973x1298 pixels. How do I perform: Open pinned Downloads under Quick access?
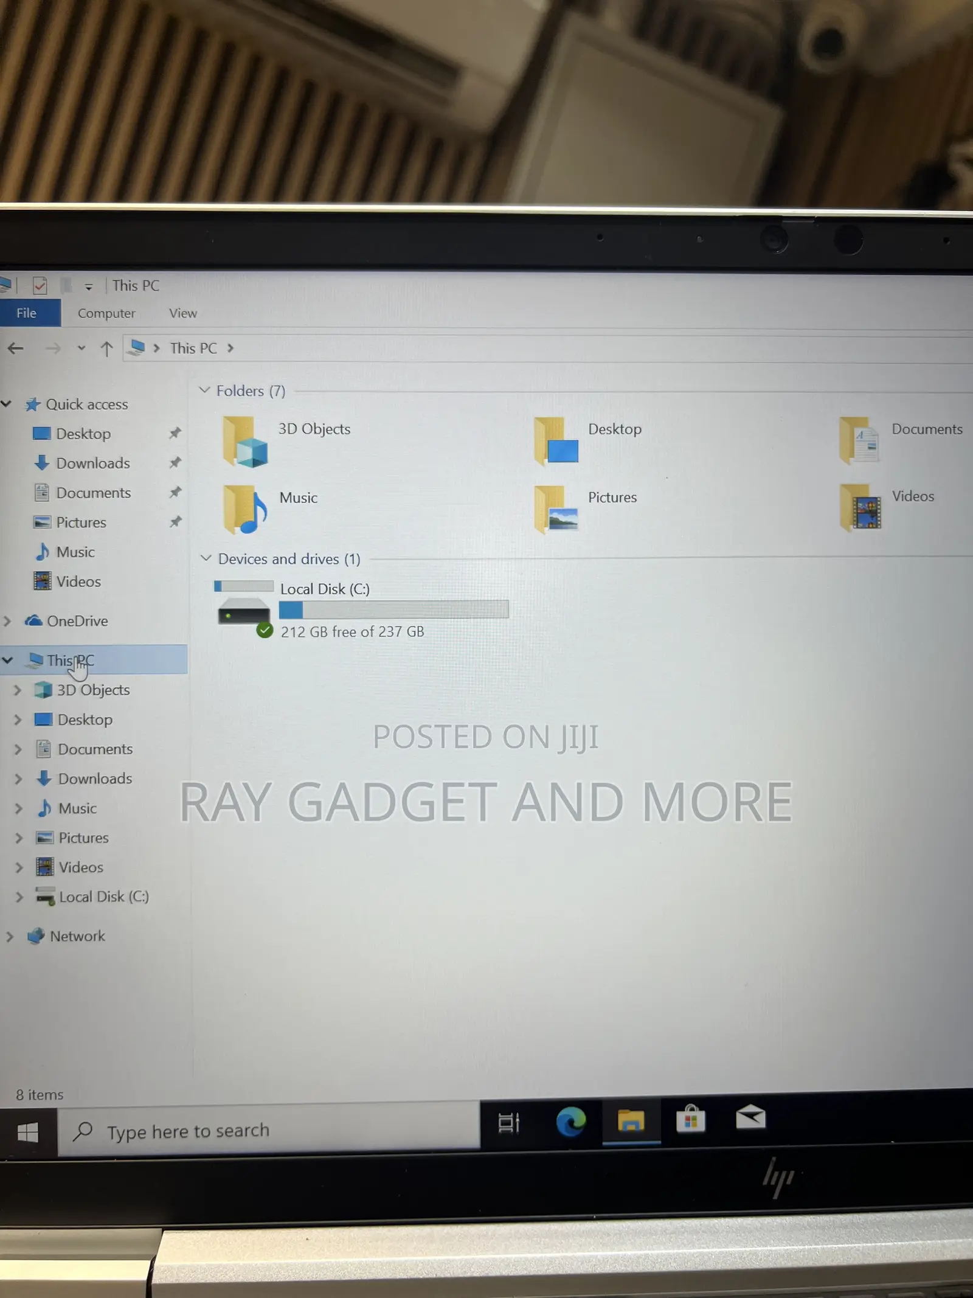(x=93, y=463)
